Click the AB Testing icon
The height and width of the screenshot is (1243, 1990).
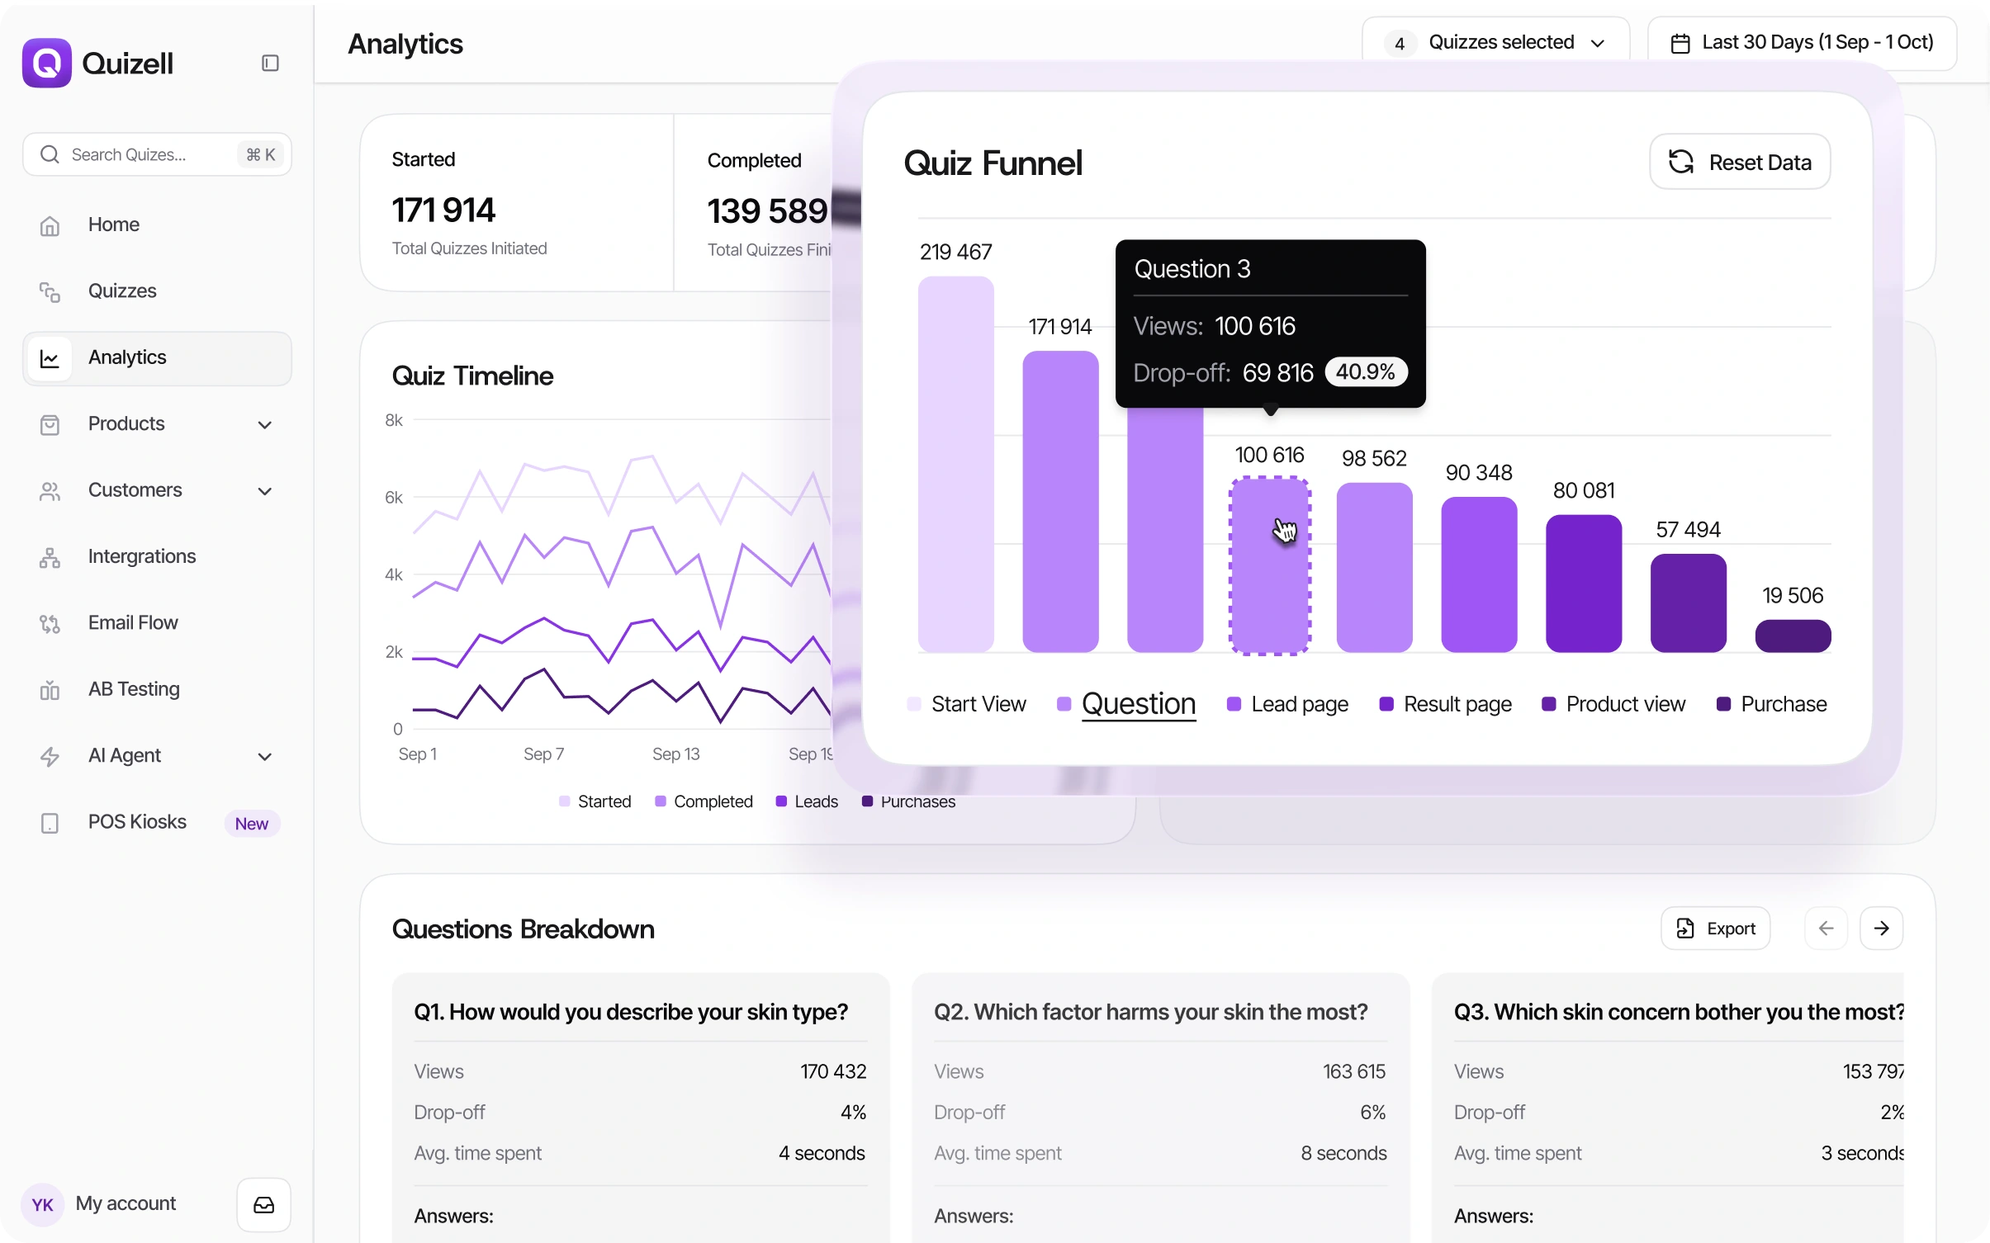tap(50, 690)
